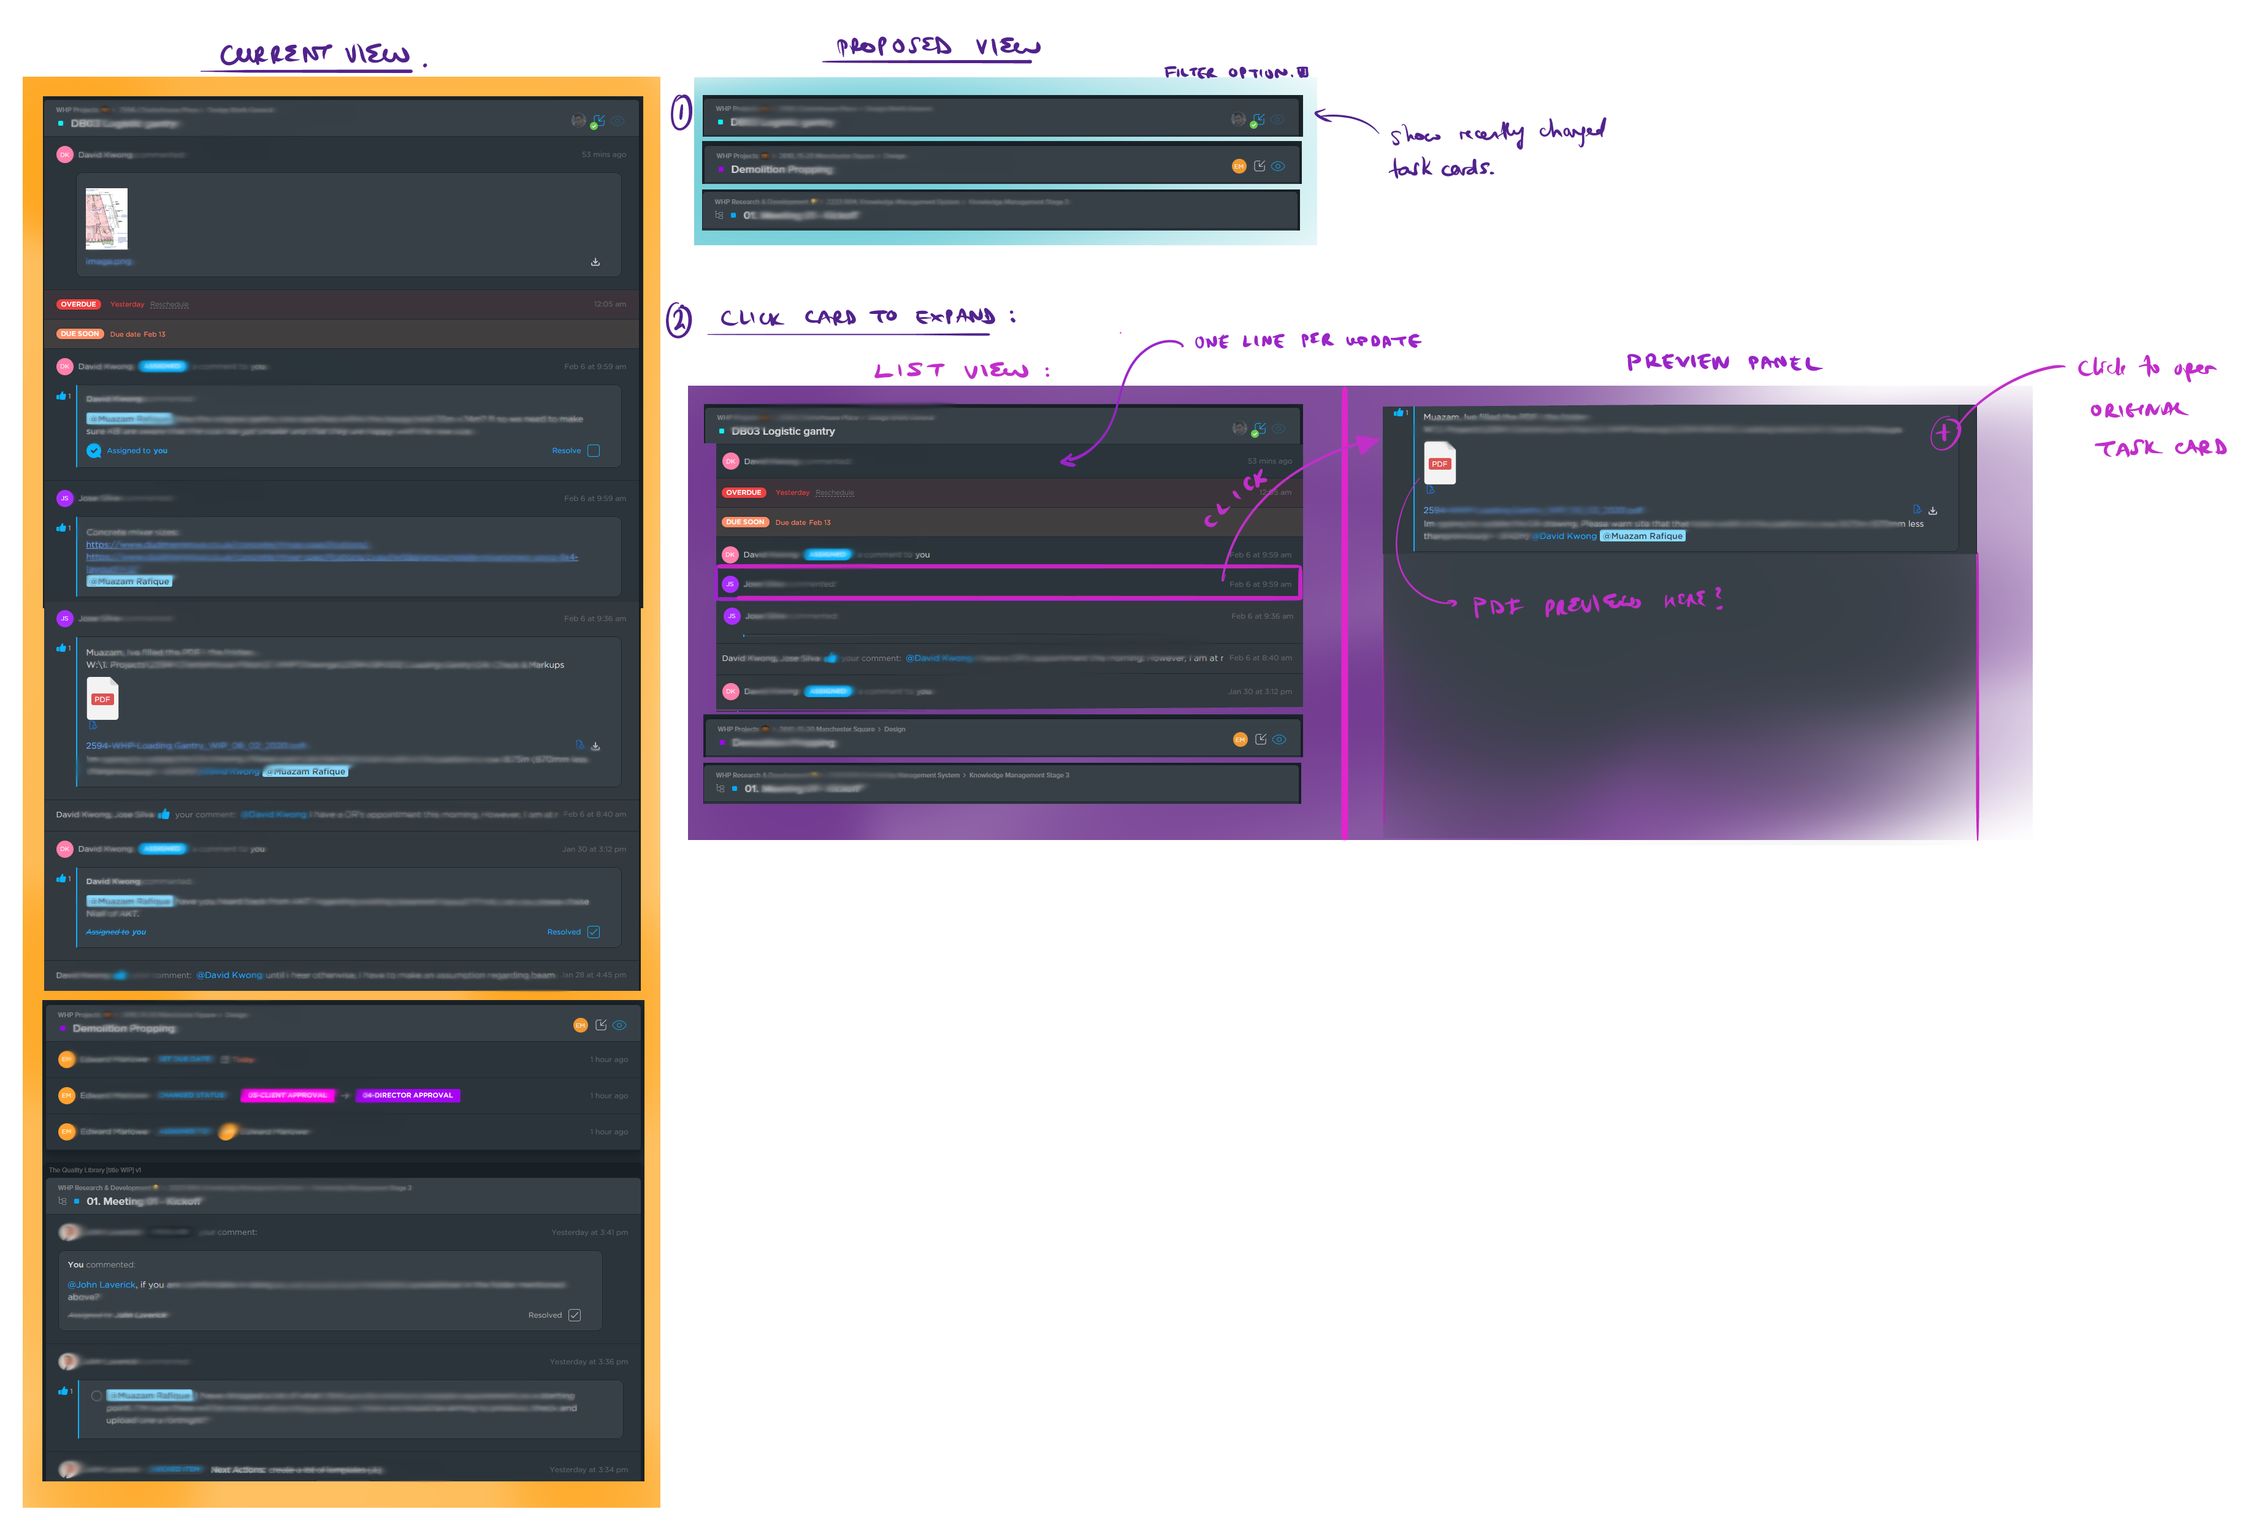Click Design breadcrumb on list view Manchester Square card
This screenshot has width=2248, height=1520.
click(x=895, y=730)
